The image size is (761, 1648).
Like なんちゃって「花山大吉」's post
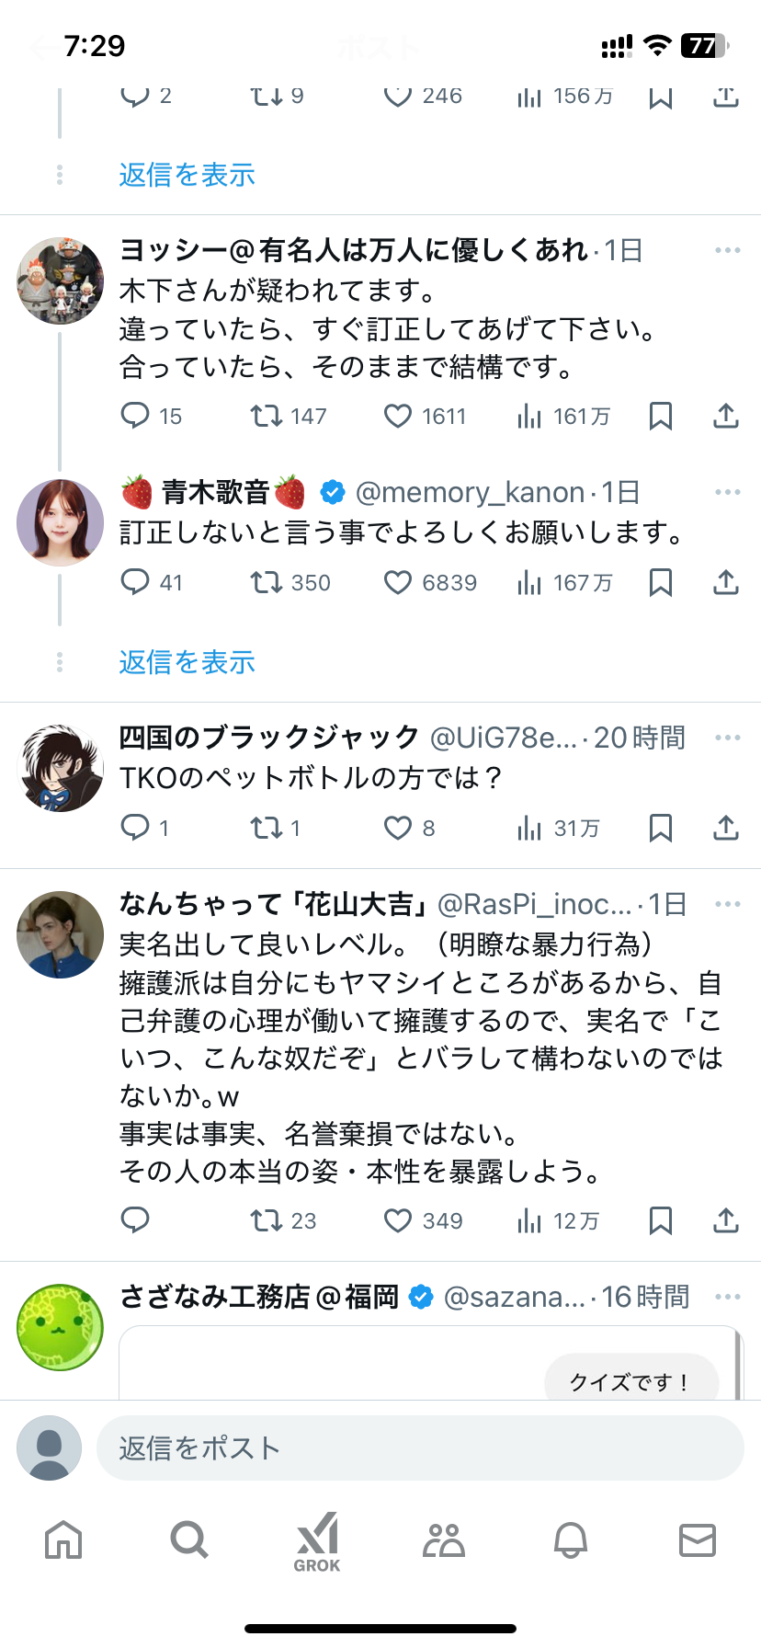click(398, 1220)
